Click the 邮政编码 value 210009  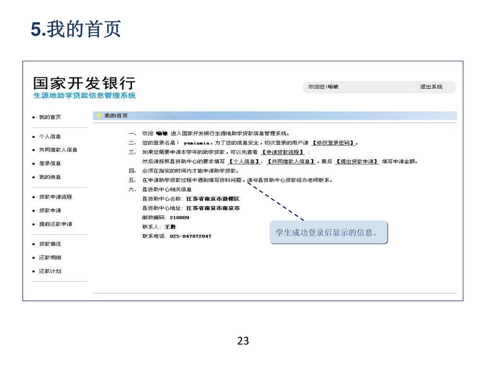179,218
